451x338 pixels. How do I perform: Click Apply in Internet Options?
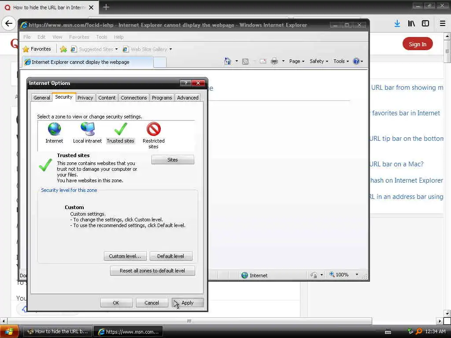click(188, 303)
